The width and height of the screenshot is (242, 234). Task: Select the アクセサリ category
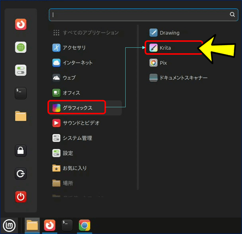pos(74,48)
